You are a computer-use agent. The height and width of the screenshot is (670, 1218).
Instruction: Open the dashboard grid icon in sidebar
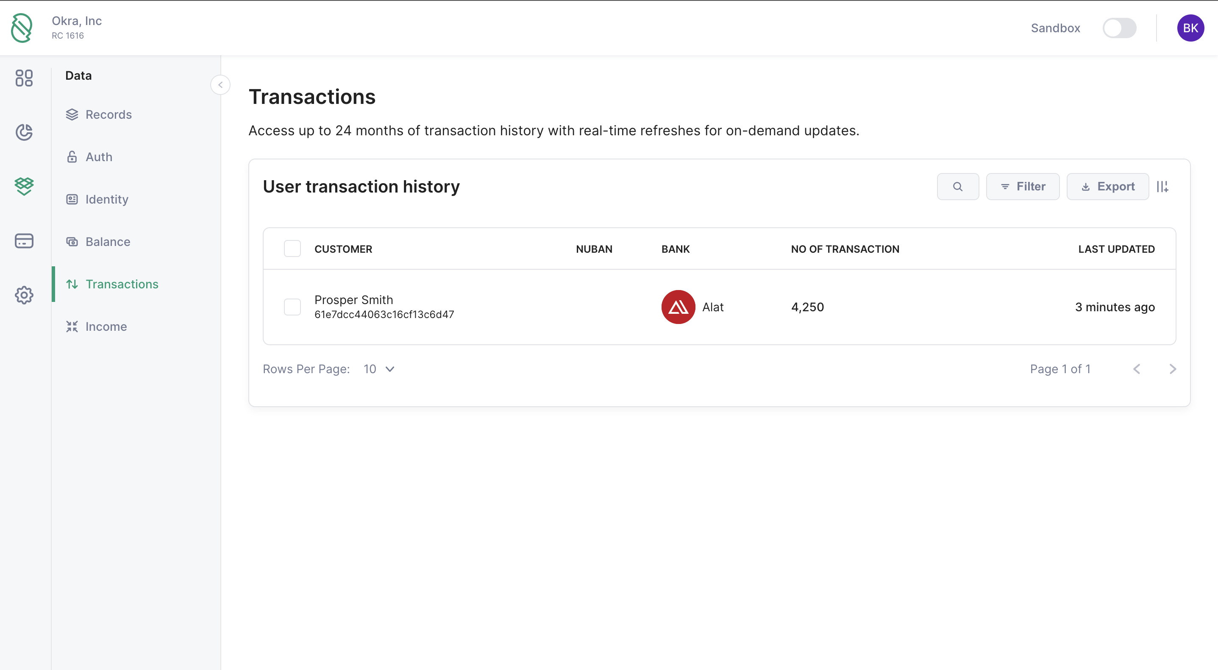[x=24, y=78]
